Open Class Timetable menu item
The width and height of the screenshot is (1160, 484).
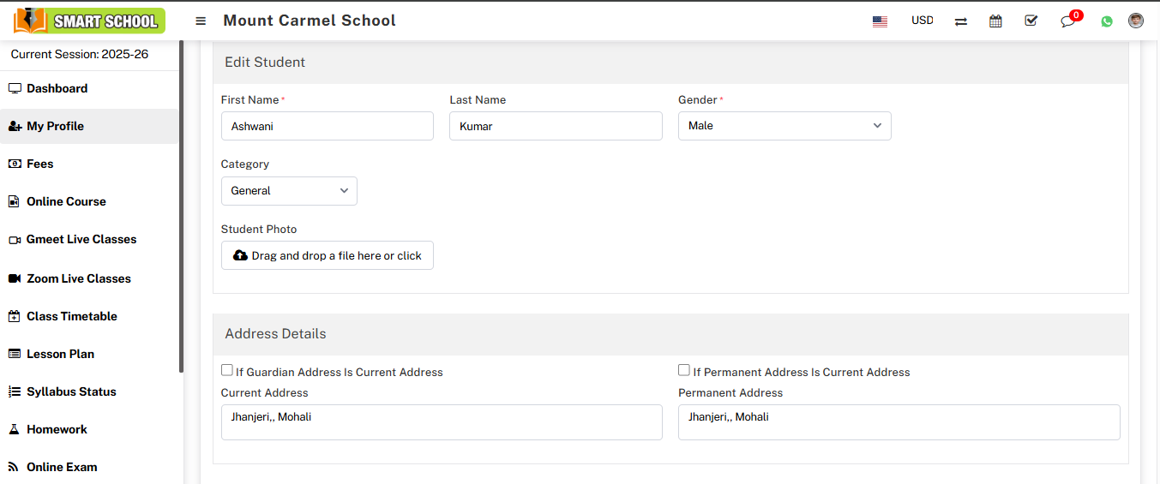pyautogui.click(x=90, y=316)
